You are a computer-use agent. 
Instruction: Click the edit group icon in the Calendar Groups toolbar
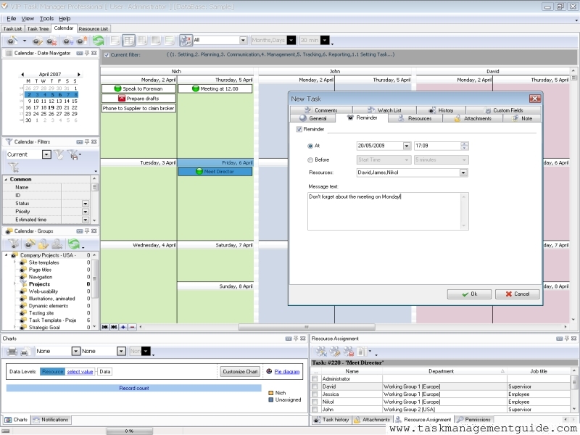(43, 244)
